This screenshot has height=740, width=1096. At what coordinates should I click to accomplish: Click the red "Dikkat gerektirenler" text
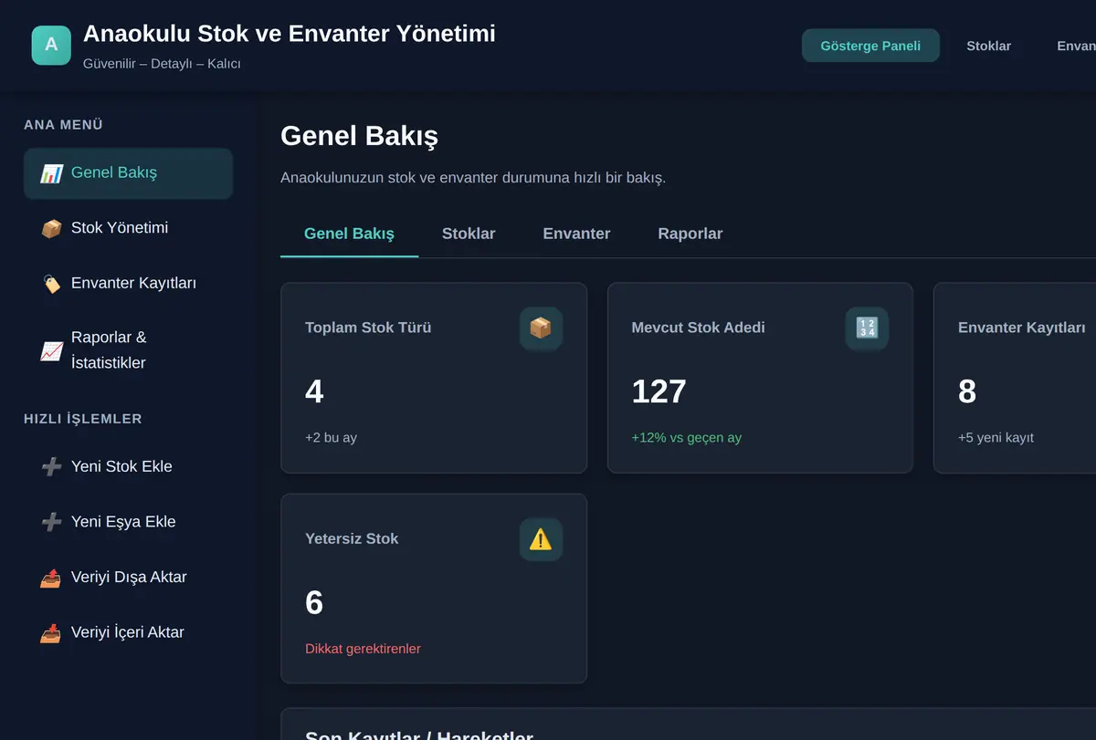[x=363, y=649]
